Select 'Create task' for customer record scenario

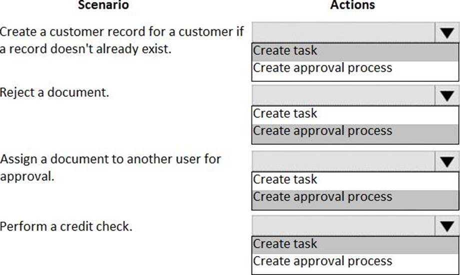point(285,51)
